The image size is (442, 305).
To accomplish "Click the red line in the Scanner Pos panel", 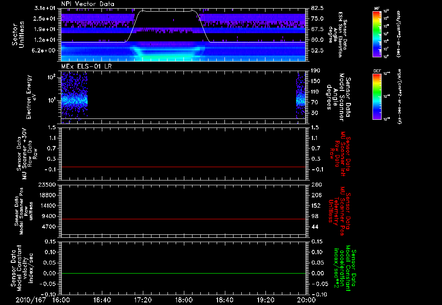I will [183, 219].
